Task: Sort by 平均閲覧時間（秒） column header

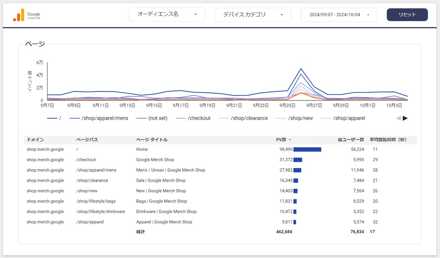Action: coord(388,140)
